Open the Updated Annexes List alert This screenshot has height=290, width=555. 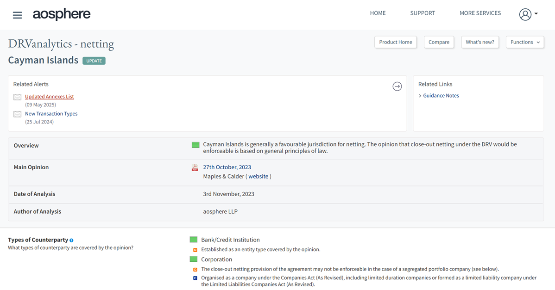(50, 96)
